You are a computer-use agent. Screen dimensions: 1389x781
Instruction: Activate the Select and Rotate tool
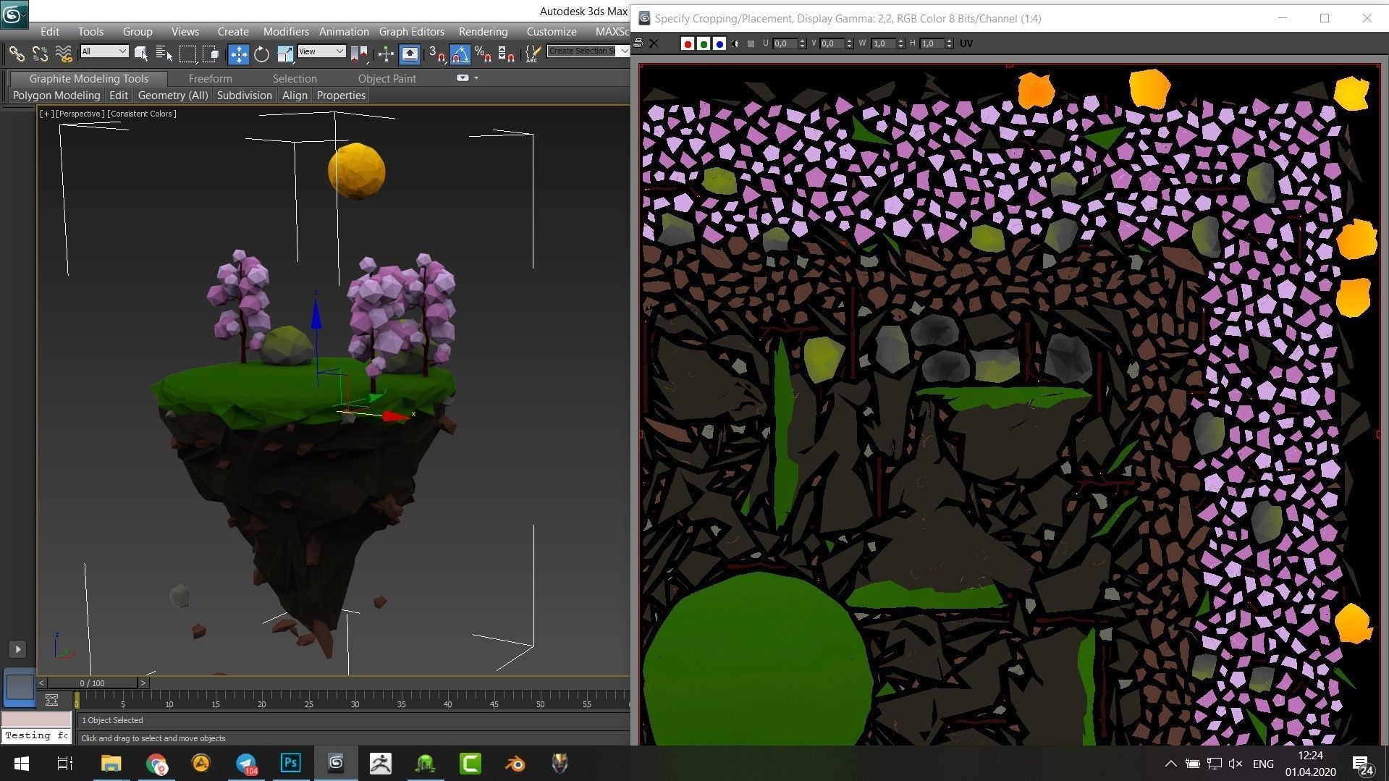[261, 54]
